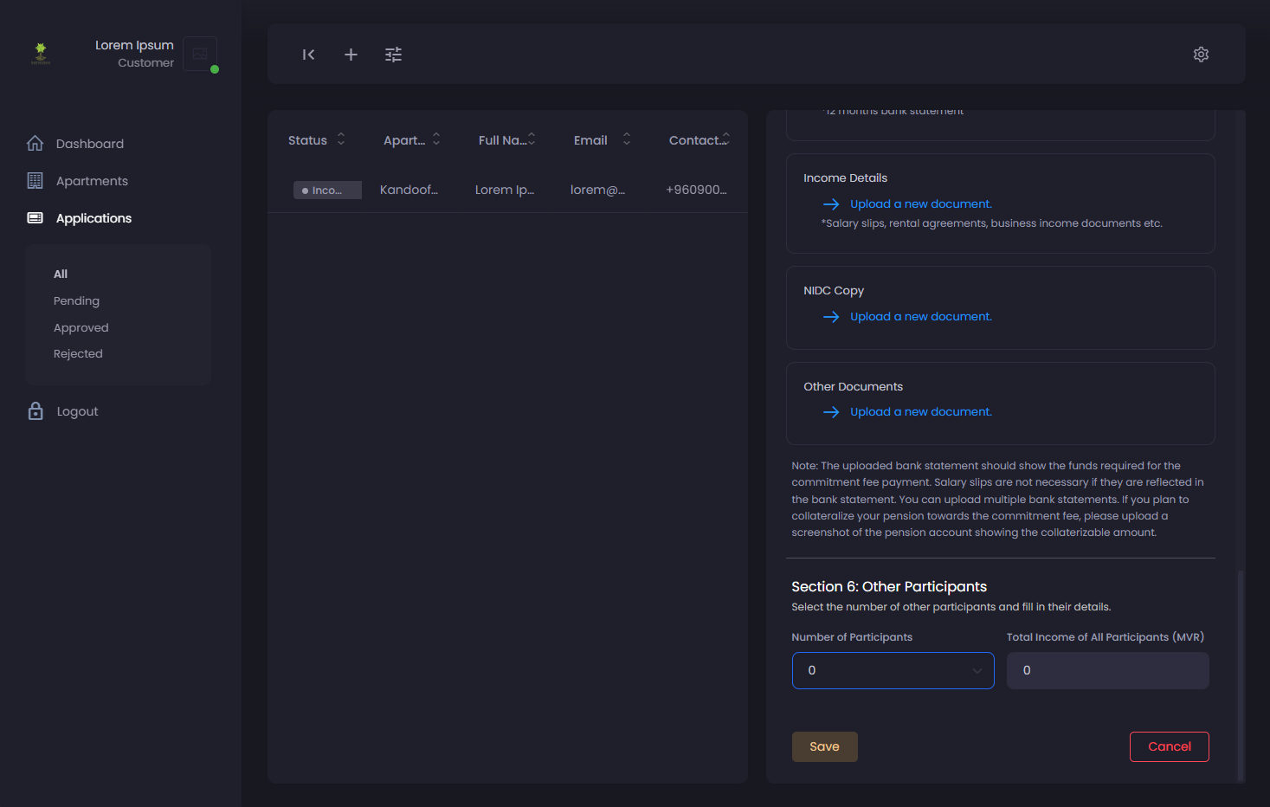Open settings gear icon

point(1201,55)
